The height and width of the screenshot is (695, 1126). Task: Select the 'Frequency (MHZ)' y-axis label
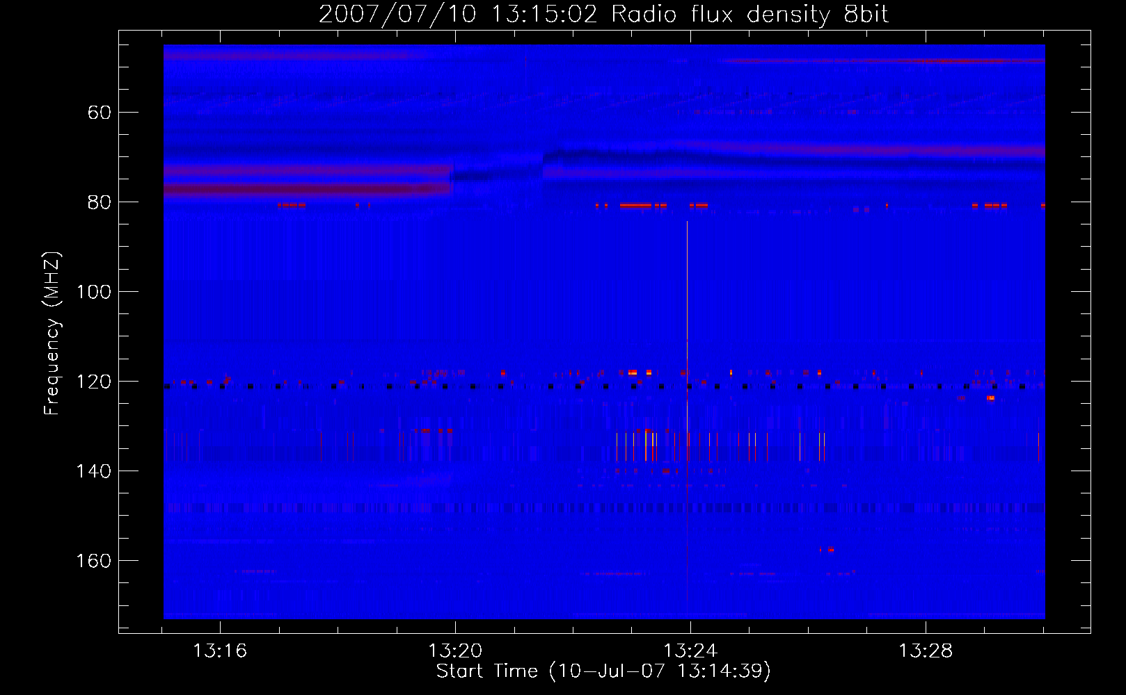coord(52,334)
